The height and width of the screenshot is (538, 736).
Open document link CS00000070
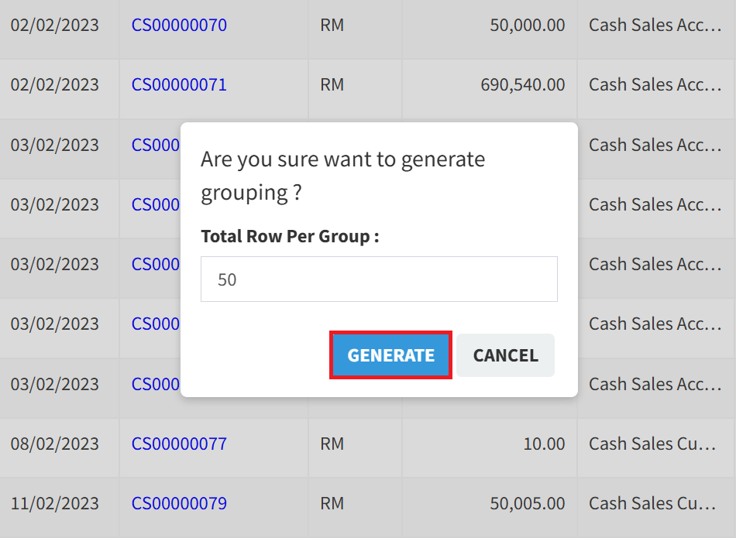179,26
